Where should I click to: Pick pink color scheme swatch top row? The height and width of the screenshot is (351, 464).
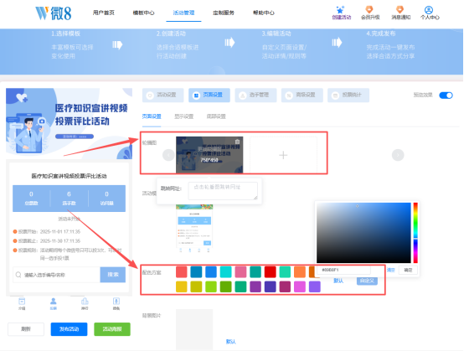[x=240, y=271]
